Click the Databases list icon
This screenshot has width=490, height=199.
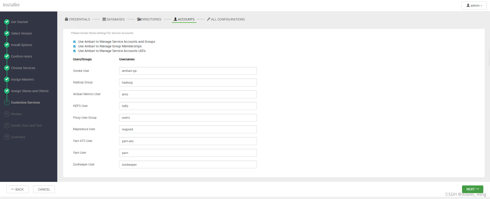click(104, 19)
